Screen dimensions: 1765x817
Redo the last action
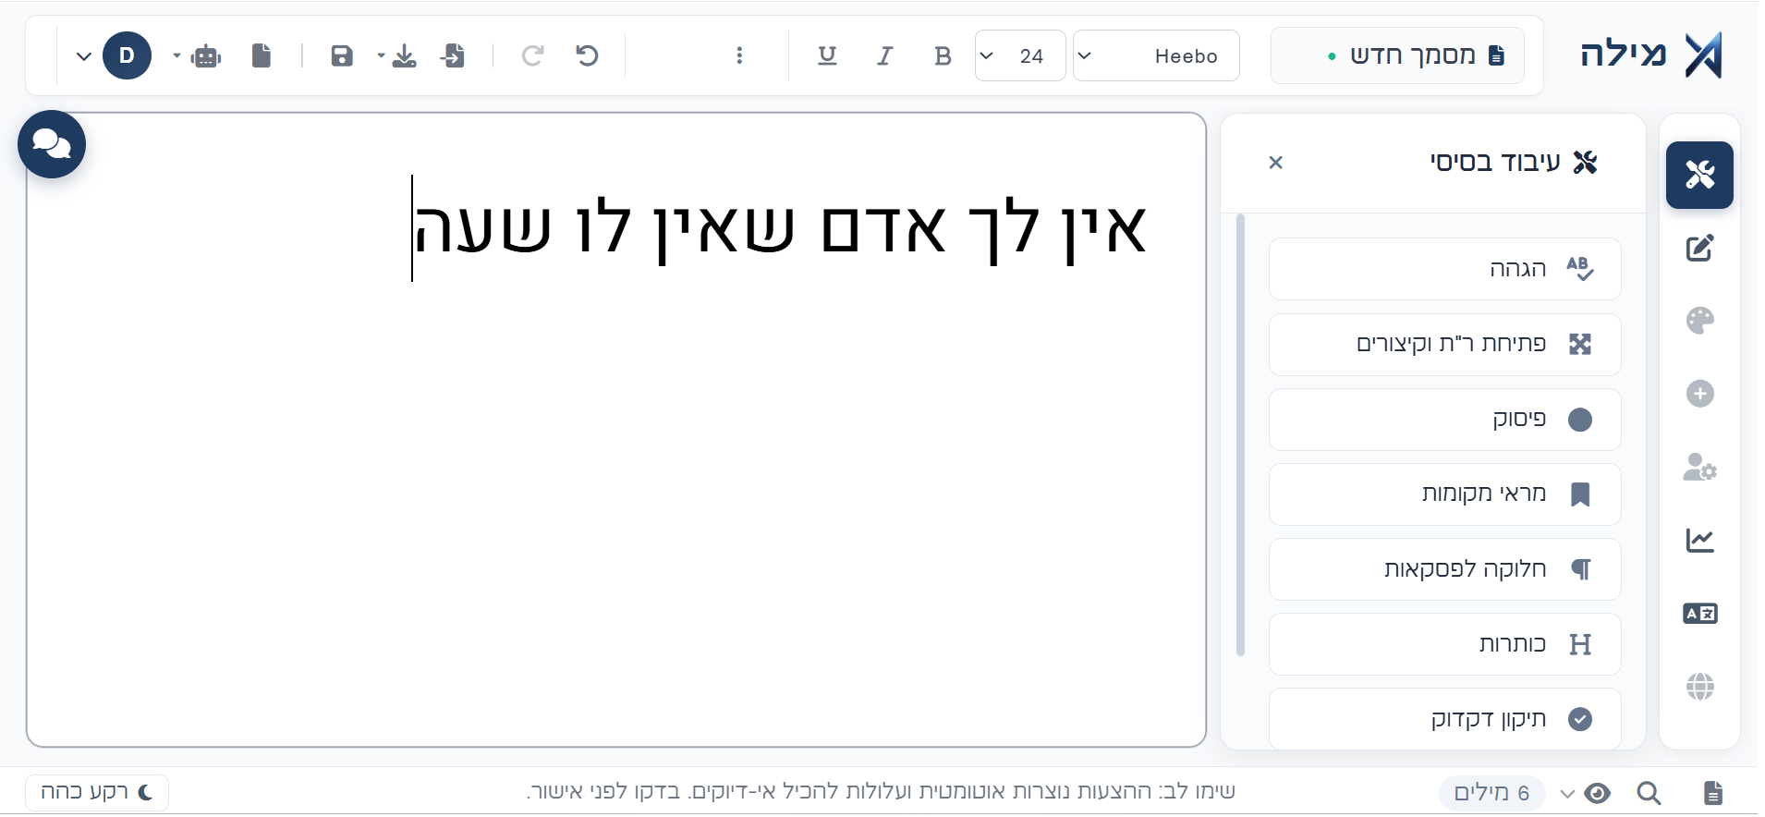(532, 55)
